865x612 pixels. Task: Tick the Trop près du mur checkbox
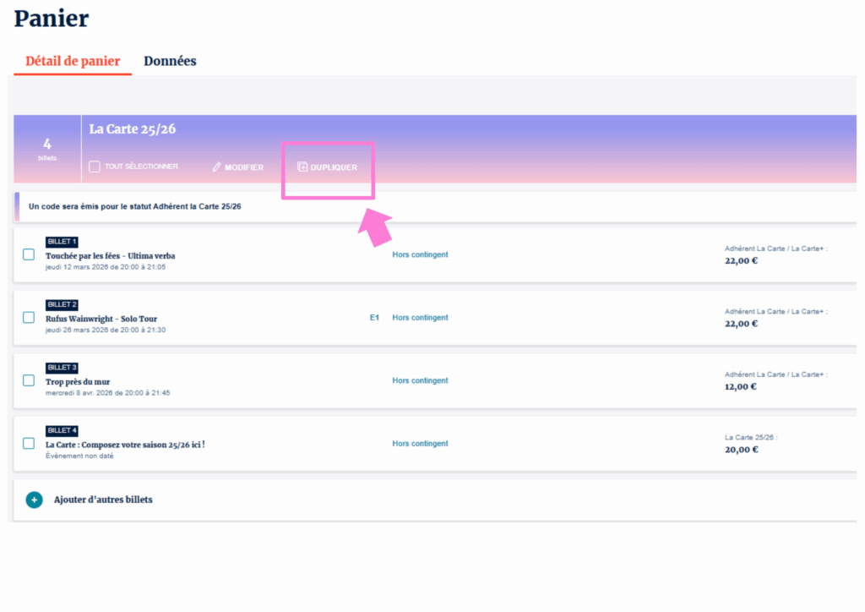click(29, 380)
